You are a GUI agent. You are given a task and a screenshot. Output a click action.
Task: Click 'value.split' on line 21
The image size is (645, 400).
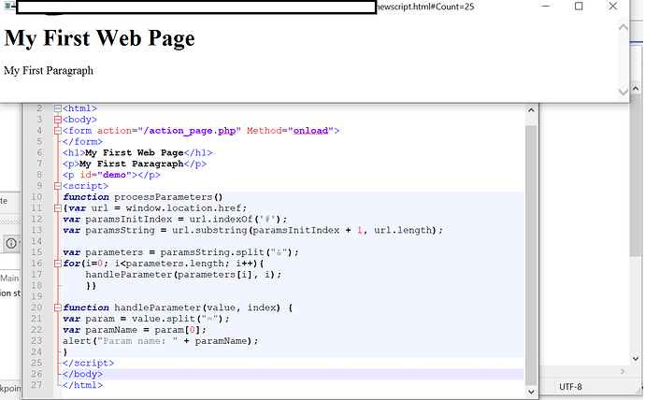point(163,319)
